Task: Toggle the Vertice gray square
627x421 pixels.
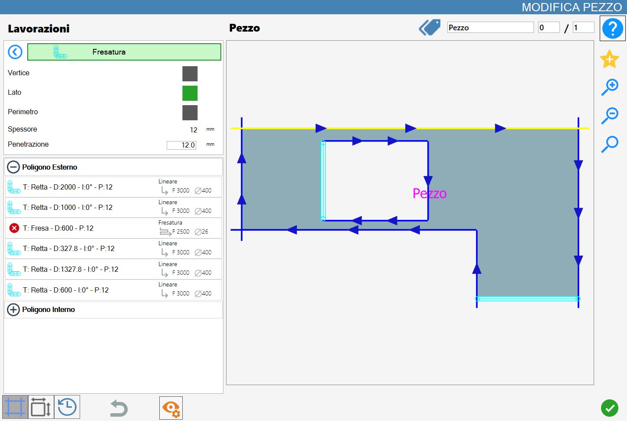Action: [x=190, y=74]
